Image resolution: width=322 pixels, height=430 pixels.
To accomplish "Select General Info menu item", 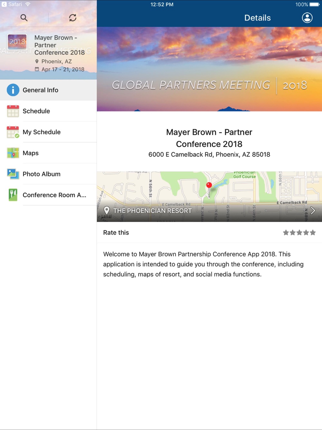I will coord(48,90).
